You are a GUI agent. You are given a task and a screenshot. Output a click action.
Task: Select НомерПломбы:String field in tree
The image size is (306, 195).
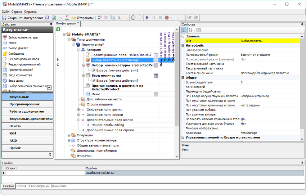(108, 125)
